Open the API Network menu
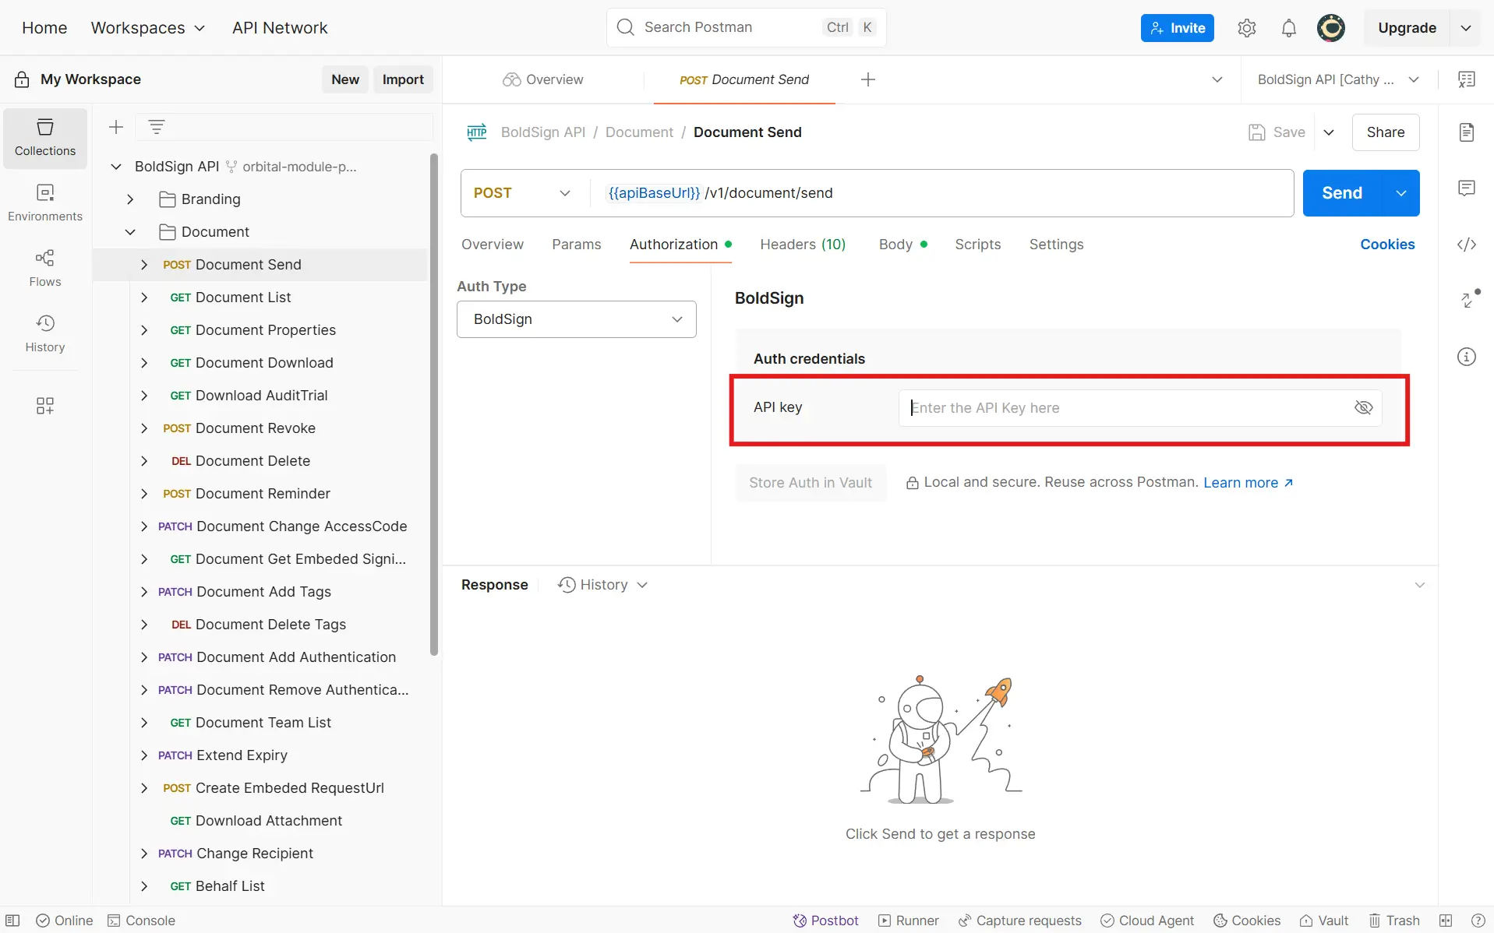 click(280, 28)
